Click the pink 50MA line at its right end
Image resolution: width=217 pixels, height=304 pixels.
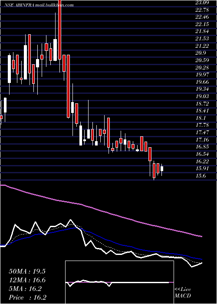(201, 236)
